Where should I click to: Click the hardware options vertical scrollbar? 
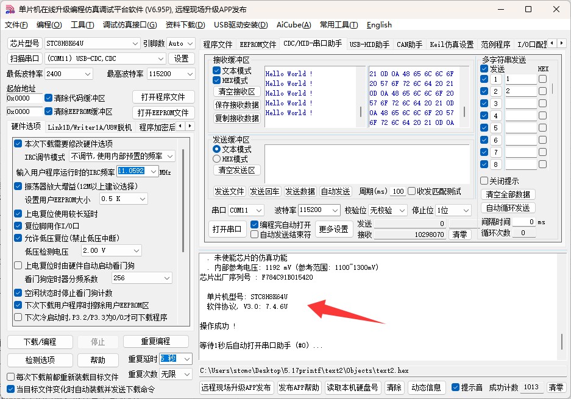click(x=183, y=200)
